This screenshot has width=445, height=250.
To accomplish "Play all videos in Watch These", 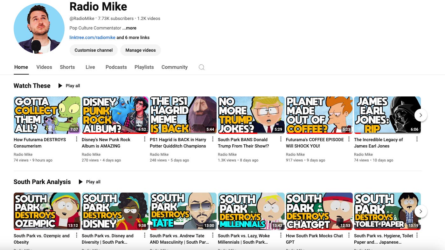I will click(x=69, y=86).
